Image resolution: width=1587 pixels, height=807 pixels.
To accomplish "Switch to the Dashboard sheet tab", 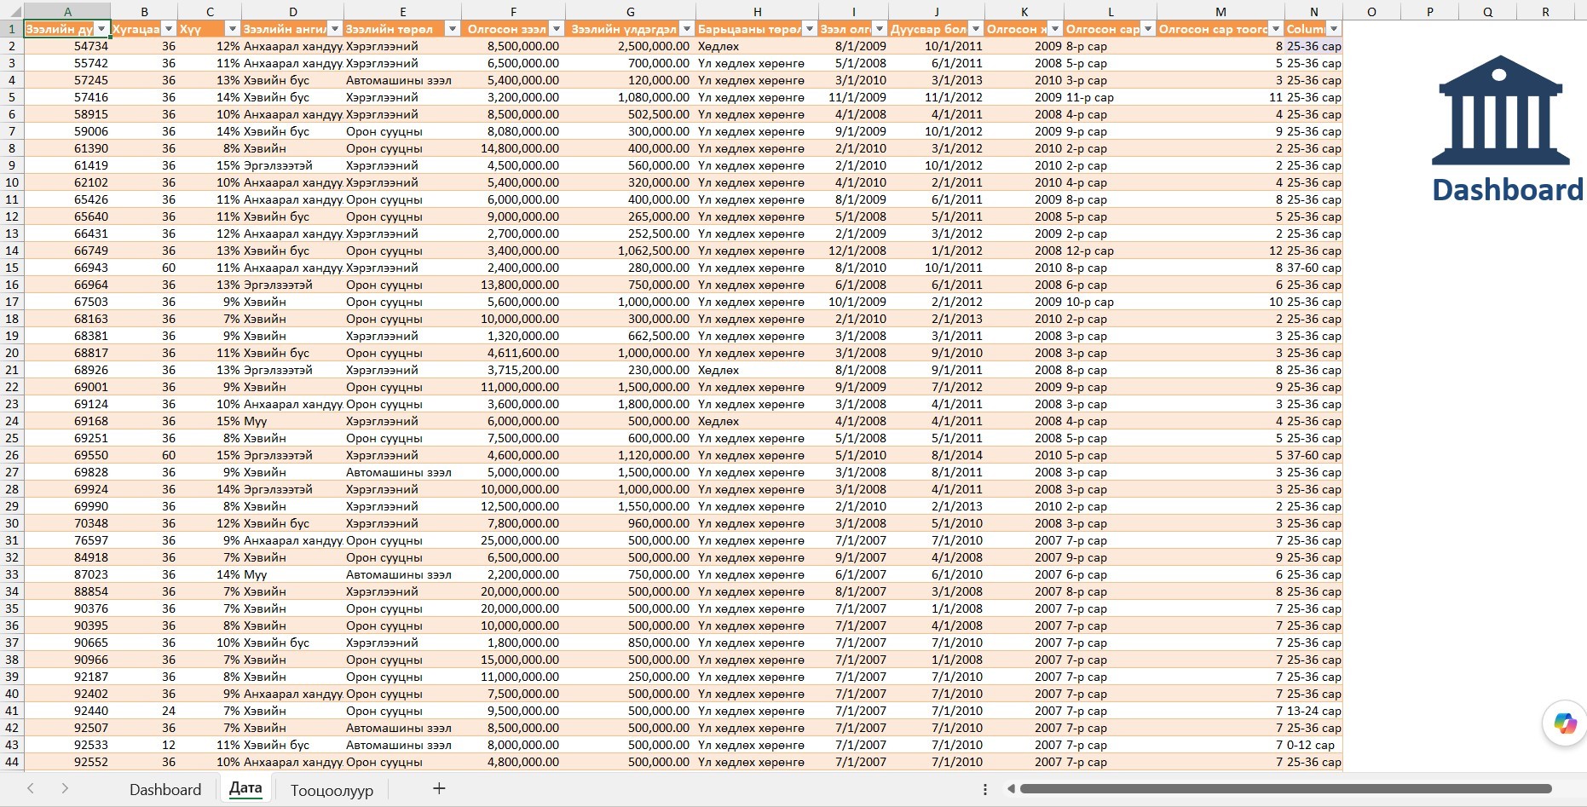I will pyautogui.click(x=165, y=789).
